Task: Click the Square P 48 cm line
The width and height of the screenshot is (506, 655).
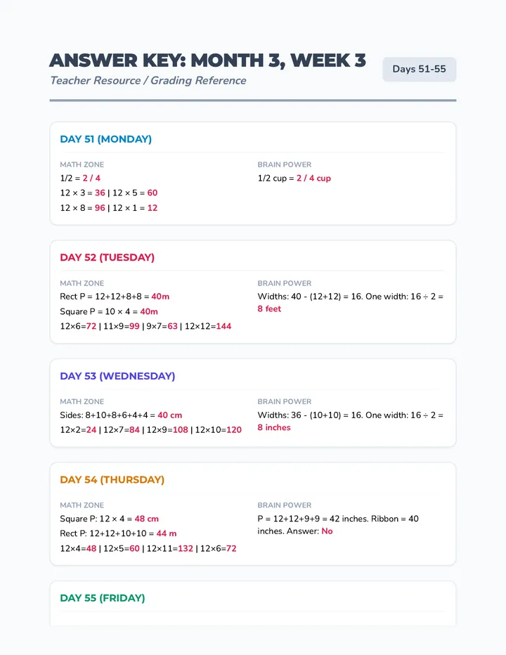Action: coord(110,519)
